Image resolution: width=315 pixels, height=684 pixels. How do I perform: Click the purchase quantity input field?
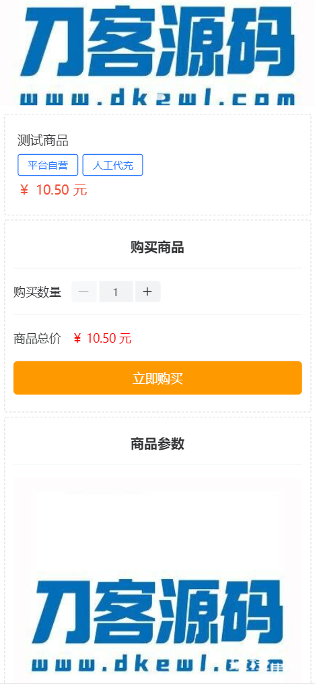coord(116,292)
